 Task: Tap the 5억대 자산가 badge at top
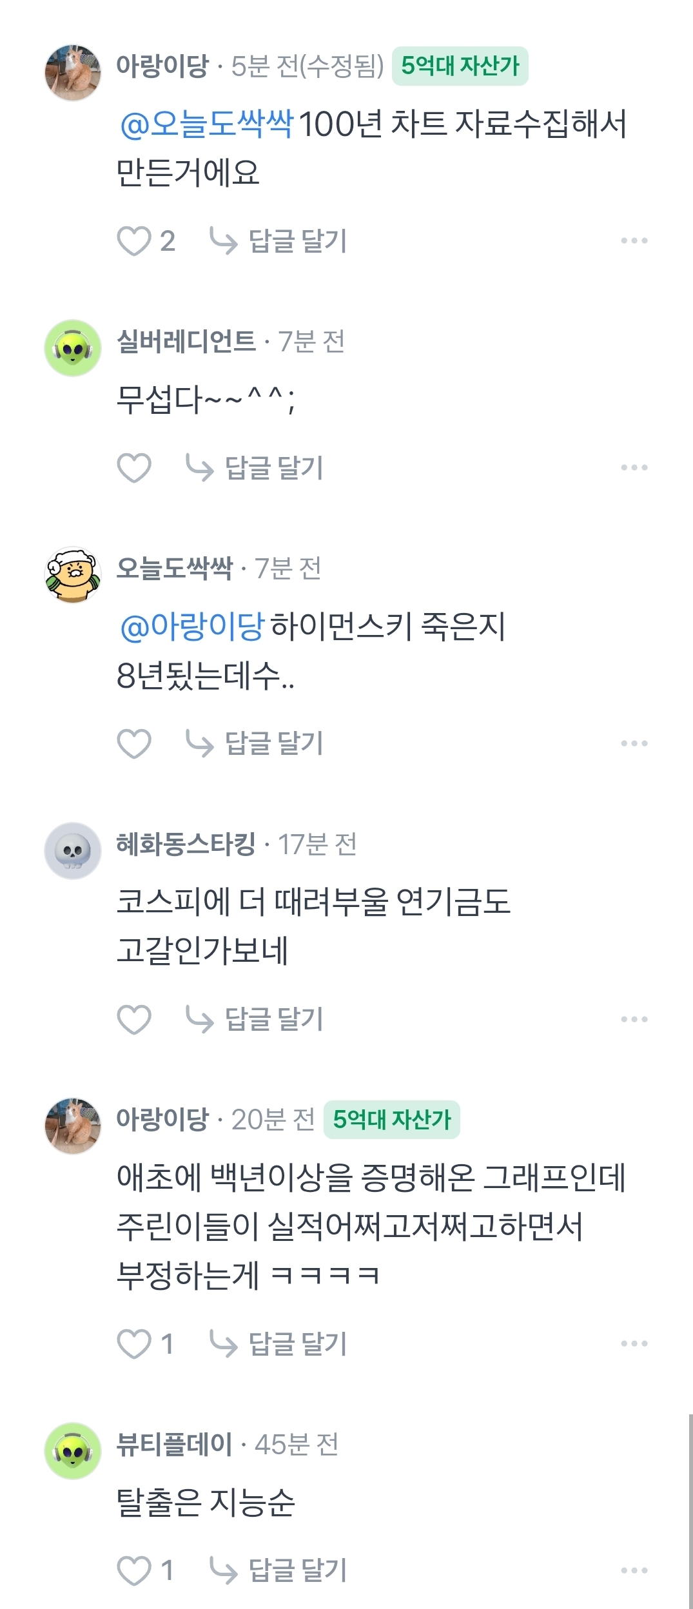(x=460, y=66)
